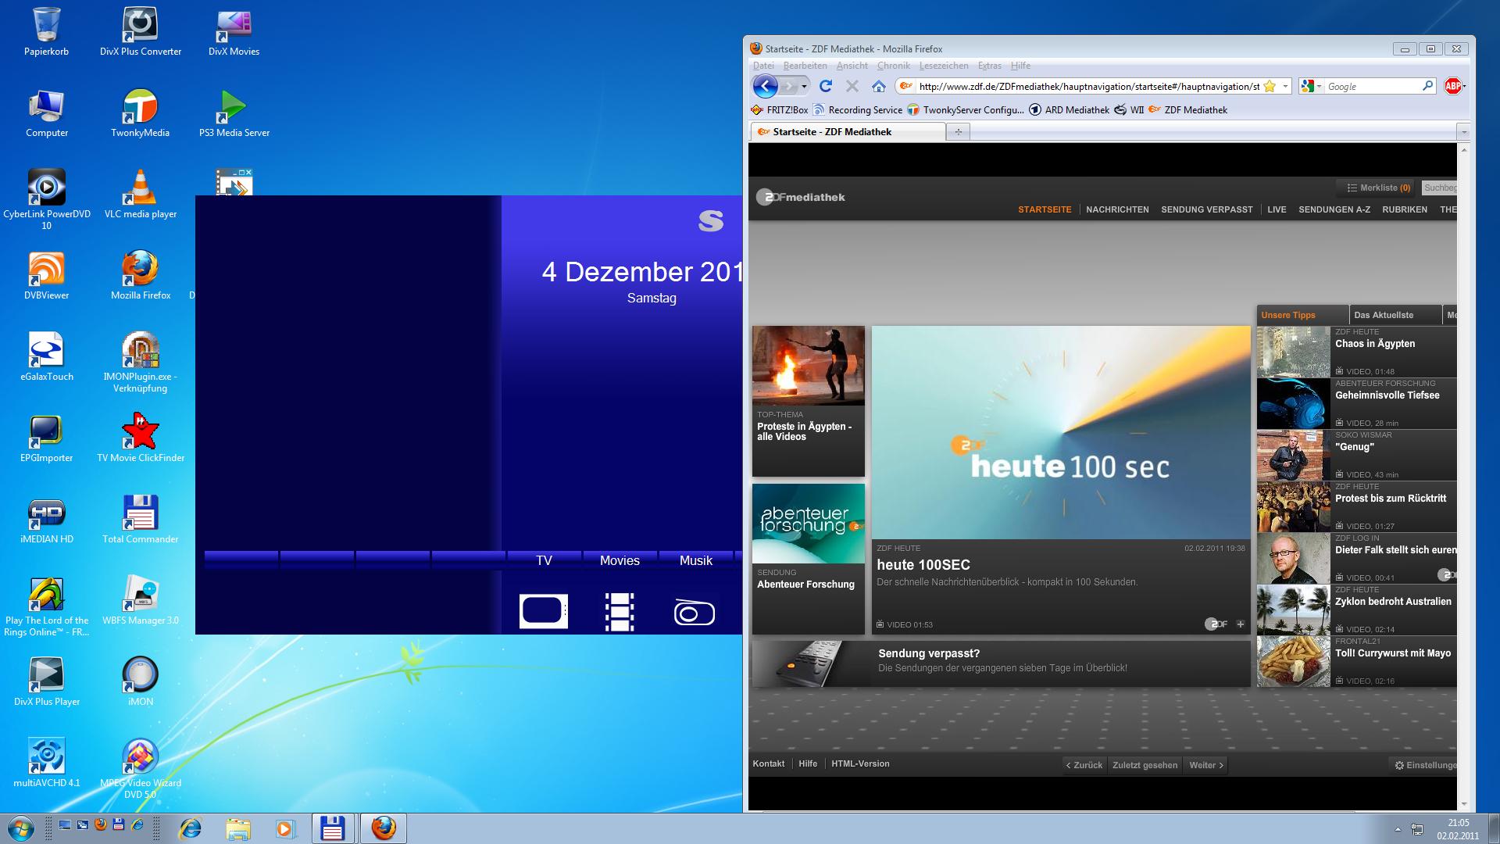Go back with Firefox back arrow
This screenshot has height=844, width=1500.
766,86
